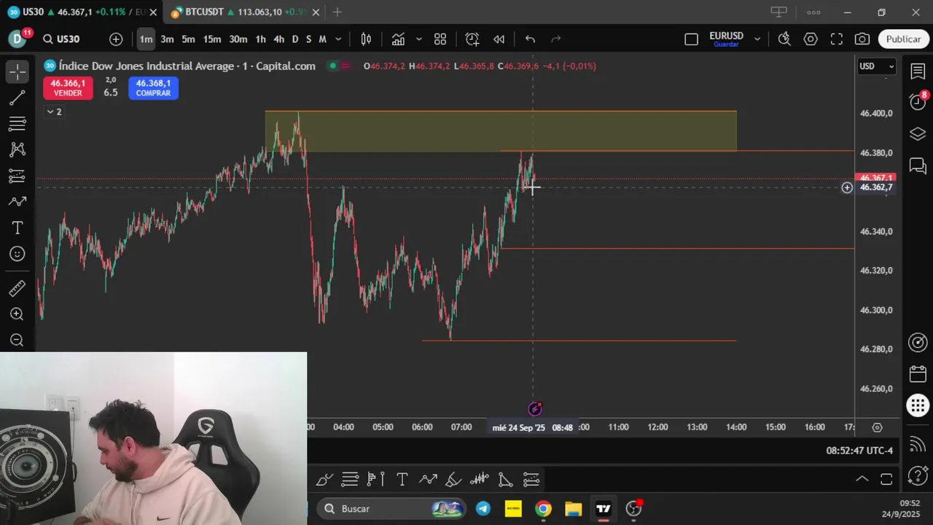Add symbol to compare with plus icon
The height and width of the screenshot is (525, 933).
(x=116, y=39)
